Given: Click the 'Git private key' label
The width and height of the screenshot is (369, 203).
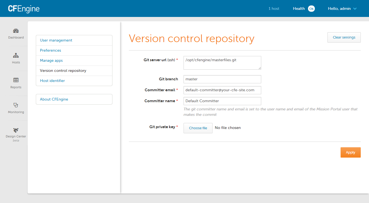Looking at the screenshot, I should click(x=164, y=127).
